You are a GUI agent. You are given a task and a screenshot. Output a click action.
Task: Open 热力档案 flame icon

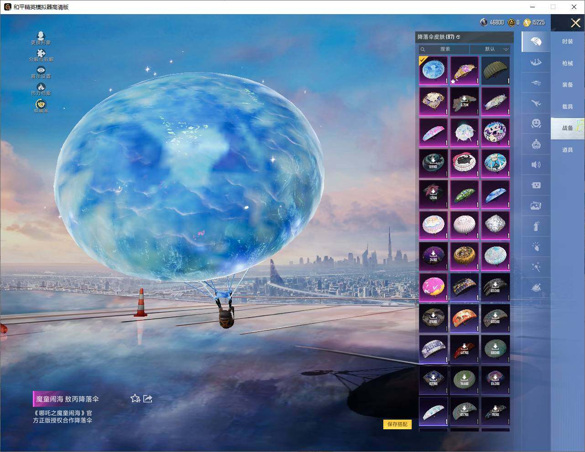(41, 89)
